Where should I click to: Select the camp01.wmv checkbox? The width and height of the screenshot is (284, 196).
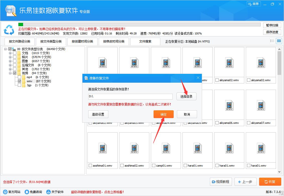pos(154,165)
